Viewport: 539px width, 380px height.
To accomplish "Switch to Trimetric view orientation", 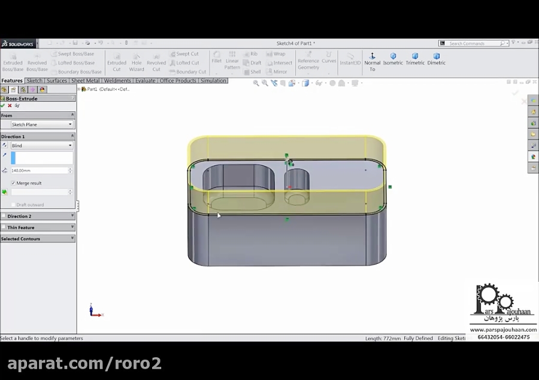I will [x=415, y=60].
